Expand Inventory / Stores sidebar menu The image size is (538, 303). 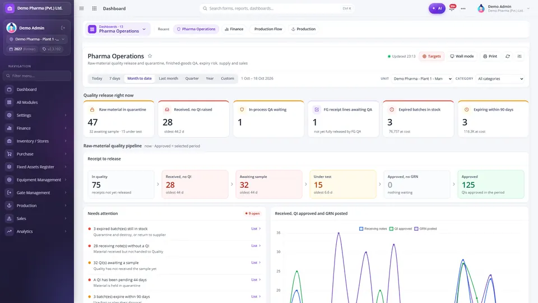(x=37, y=141)
